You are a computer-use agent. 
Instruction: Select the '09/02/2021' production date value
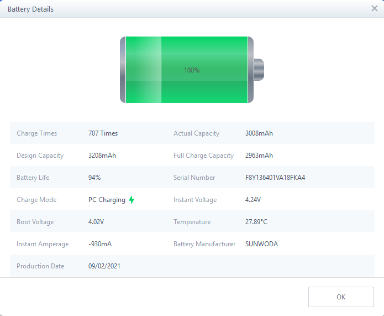pyautogui.click(x=104, y=266)
